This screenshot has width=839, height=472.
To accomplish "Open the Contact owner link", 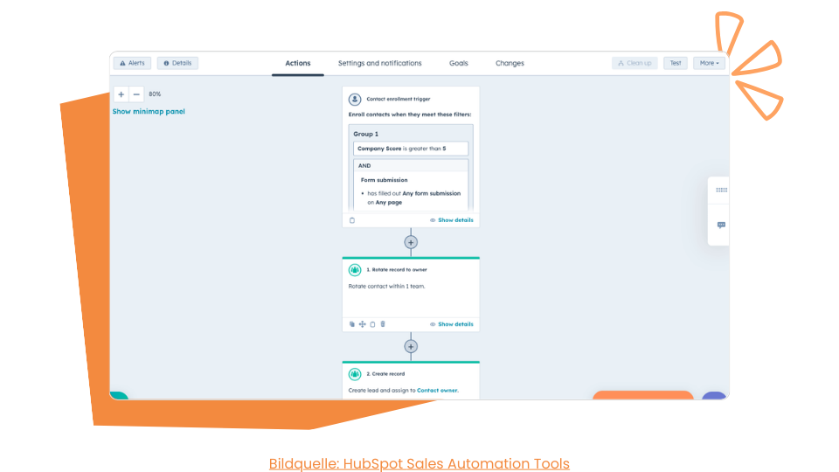I will (437, 390).
